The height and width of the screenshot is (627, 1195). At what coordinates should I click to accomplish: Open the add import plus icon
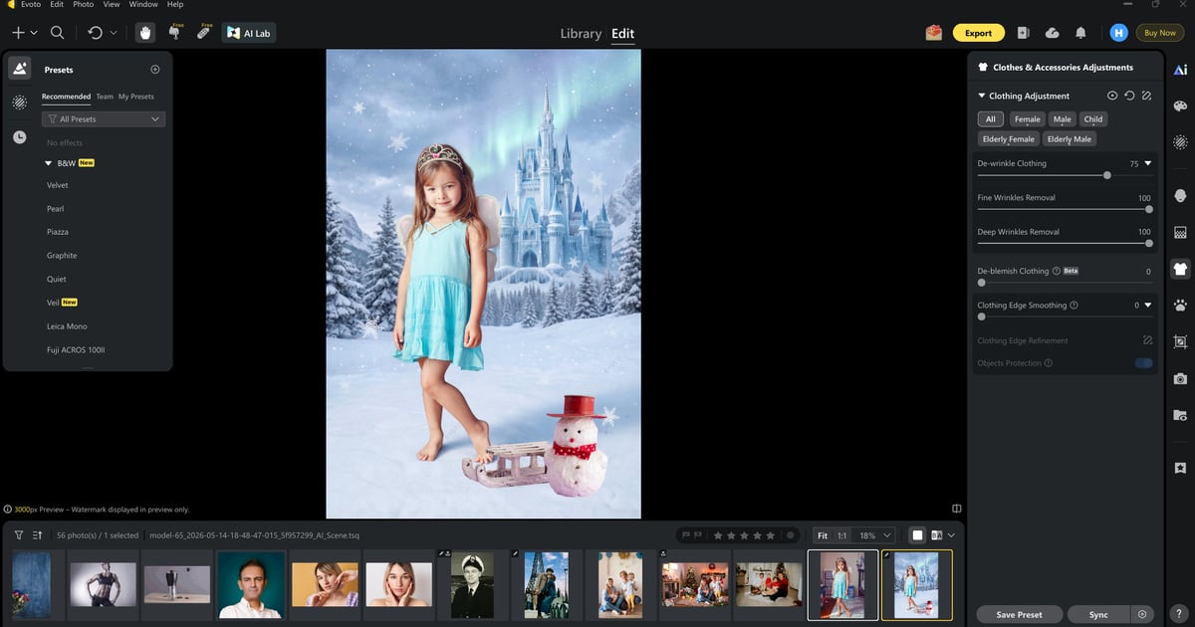click(x=18, y=33)
